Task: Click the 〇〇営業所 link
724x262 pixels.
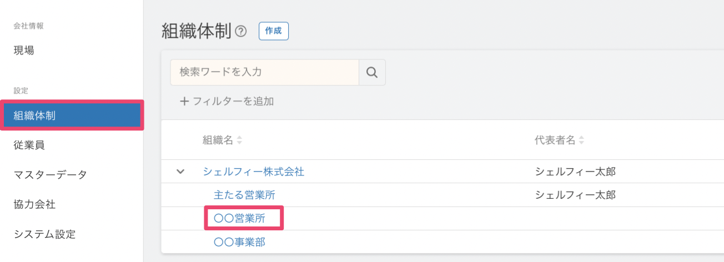Action: click(239, 219)
